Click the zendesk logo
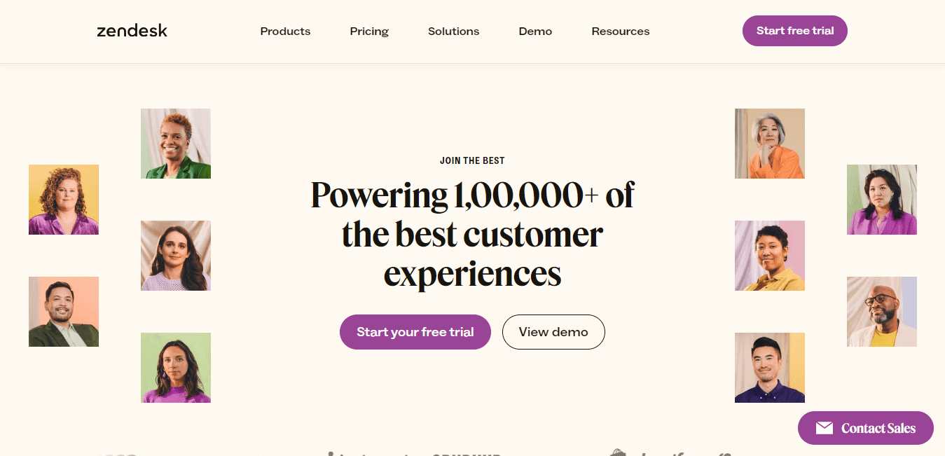Viewport: 945px width, 456px height. (x=132, y=30)
